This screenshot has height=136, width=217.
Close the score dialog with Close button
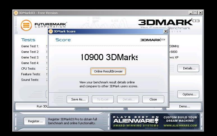pyautogui.click(x=153, y=99)
